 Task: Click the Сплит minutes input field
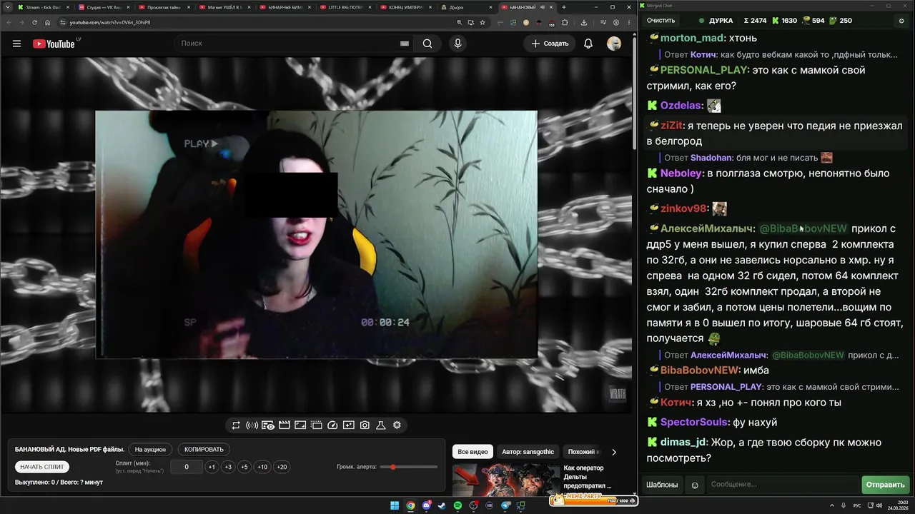[187, 467]
